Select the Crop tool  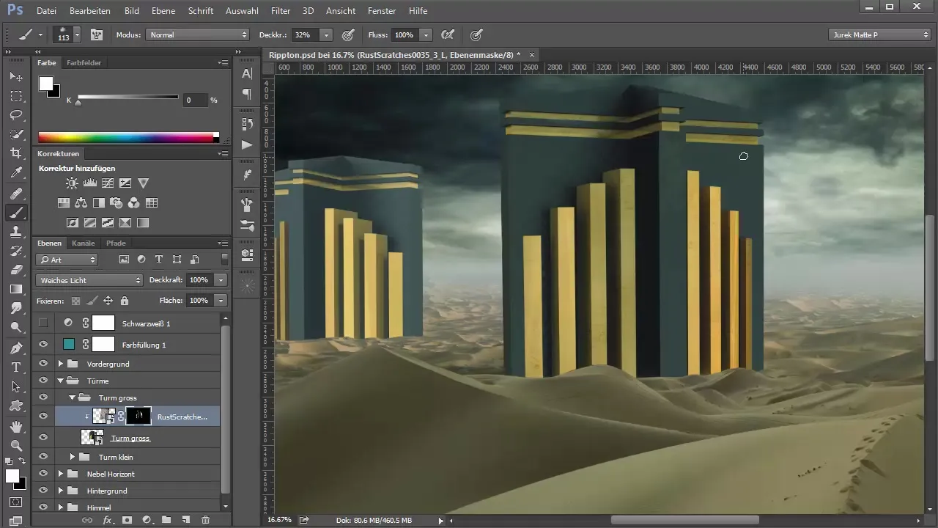16,153
